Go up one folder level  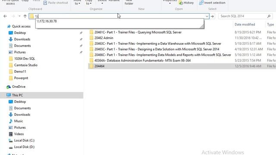click(x=25, y=16)
